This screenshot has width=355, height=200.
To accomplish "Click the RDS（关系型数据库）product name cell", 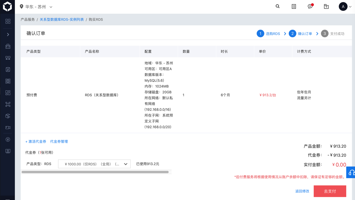I will pos(102,95).
